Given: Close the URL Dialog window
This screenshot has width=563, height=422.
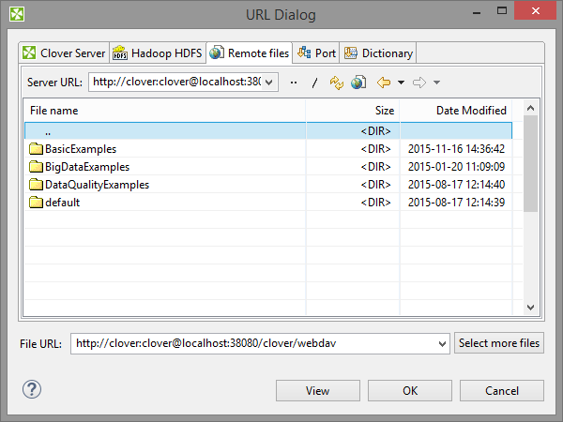Looking at the screenshot, I should [x=536, y=10].
